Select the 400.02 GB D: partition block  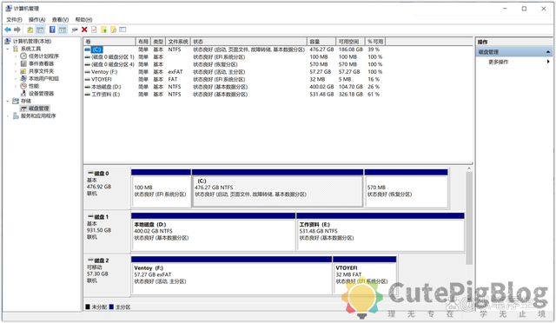213,232
